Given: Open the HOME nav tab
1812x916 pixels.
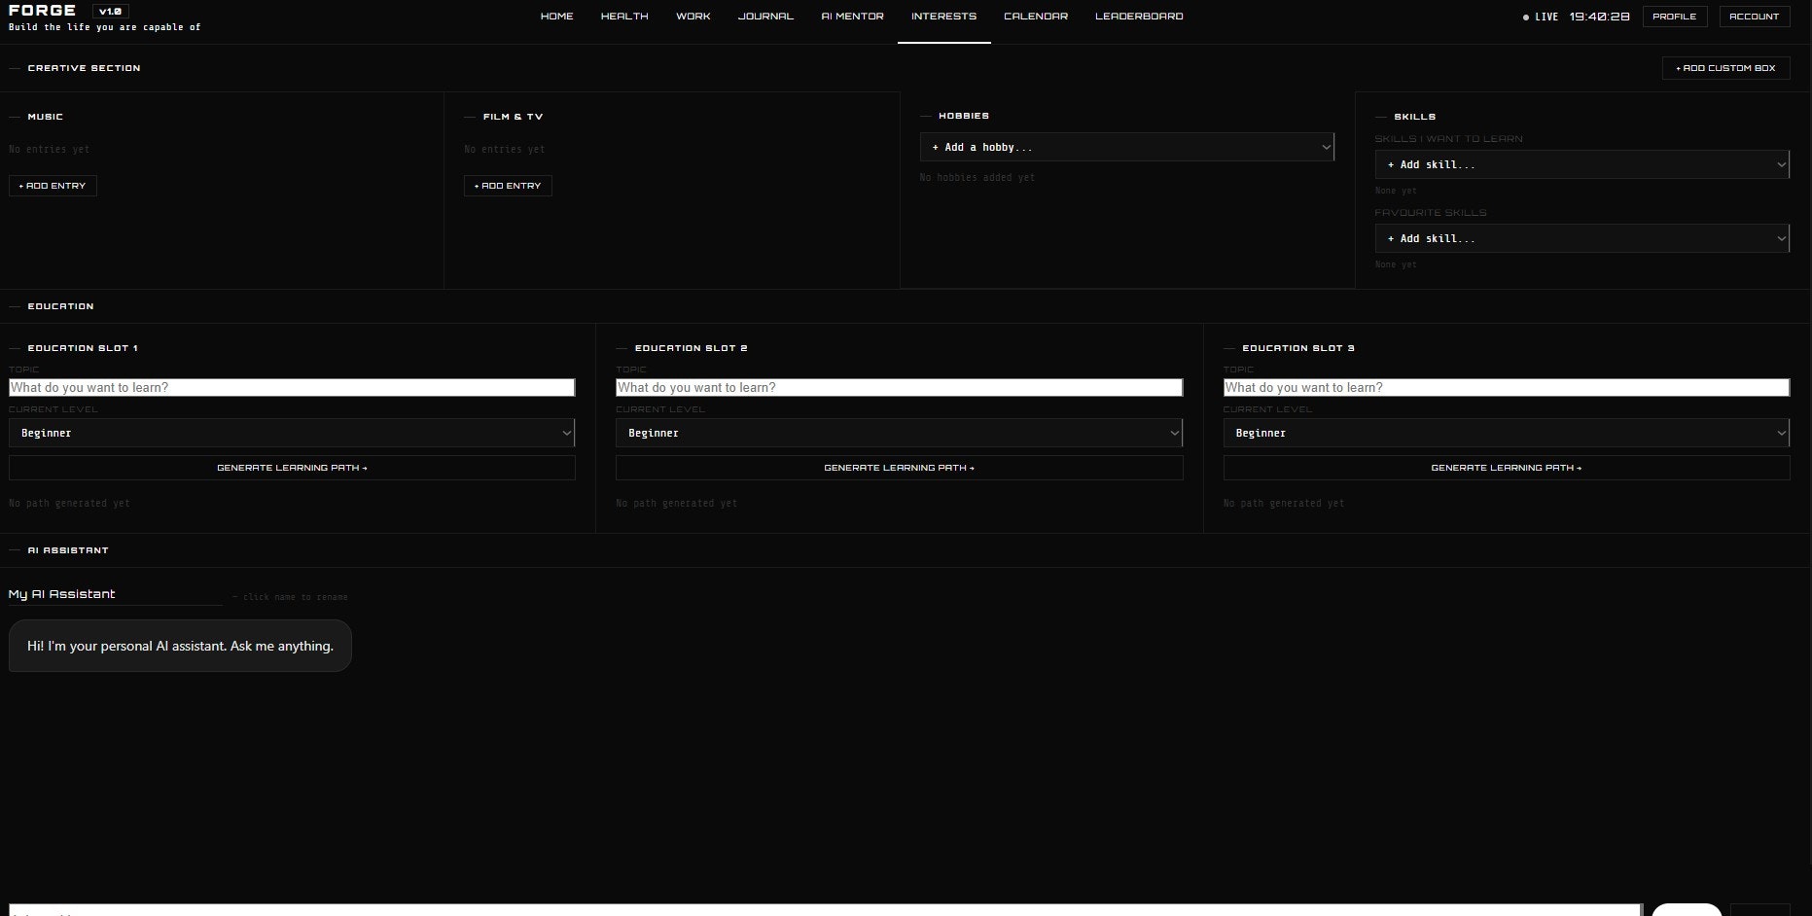Looking at the screenshot, I should point(556,17).
